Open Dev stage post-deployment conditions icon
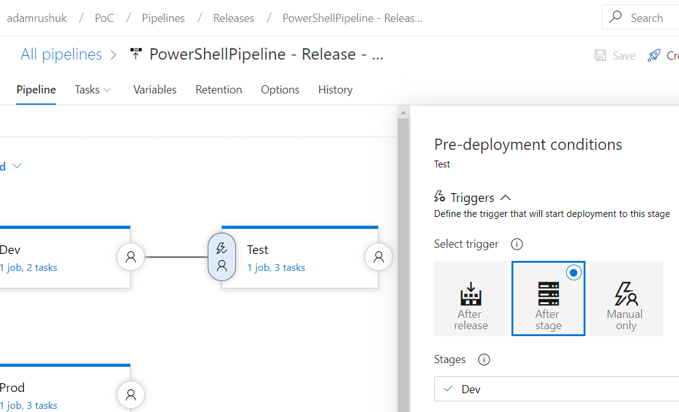Viewport: 679px width, 412px height. 131,257
